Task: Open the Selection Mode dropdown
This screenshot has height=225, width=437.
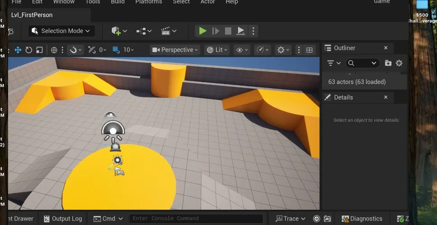Action: (x=61, y=31)
